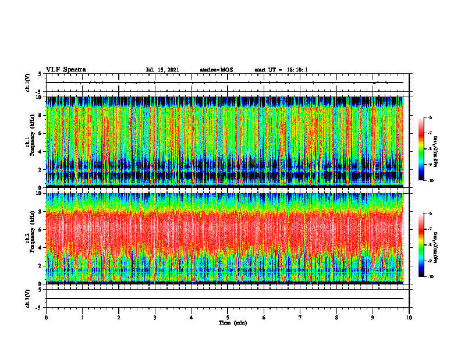Click the ch.3 voltage waveform trace
Screen dimensions: 461x356
pyautogui.click(x=225, y=298)
